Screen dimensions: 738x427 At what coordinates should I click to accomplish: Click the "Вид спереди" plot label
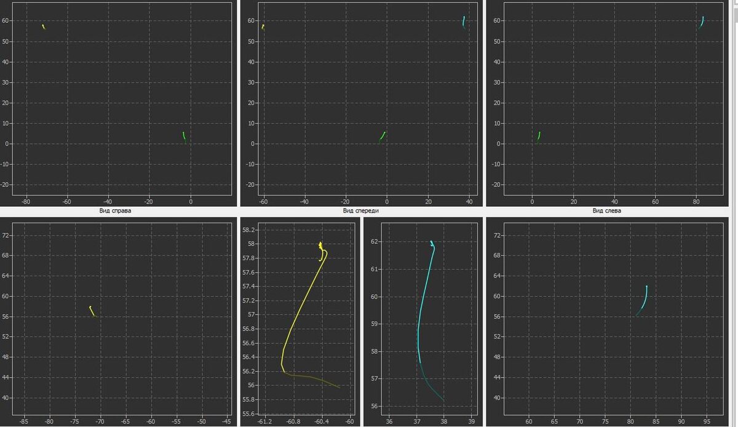point(361,210)
